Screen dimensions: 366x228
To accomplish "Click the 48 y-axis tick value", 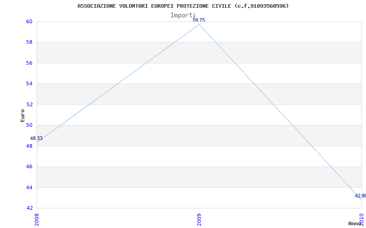I will [x=29, y=146].
